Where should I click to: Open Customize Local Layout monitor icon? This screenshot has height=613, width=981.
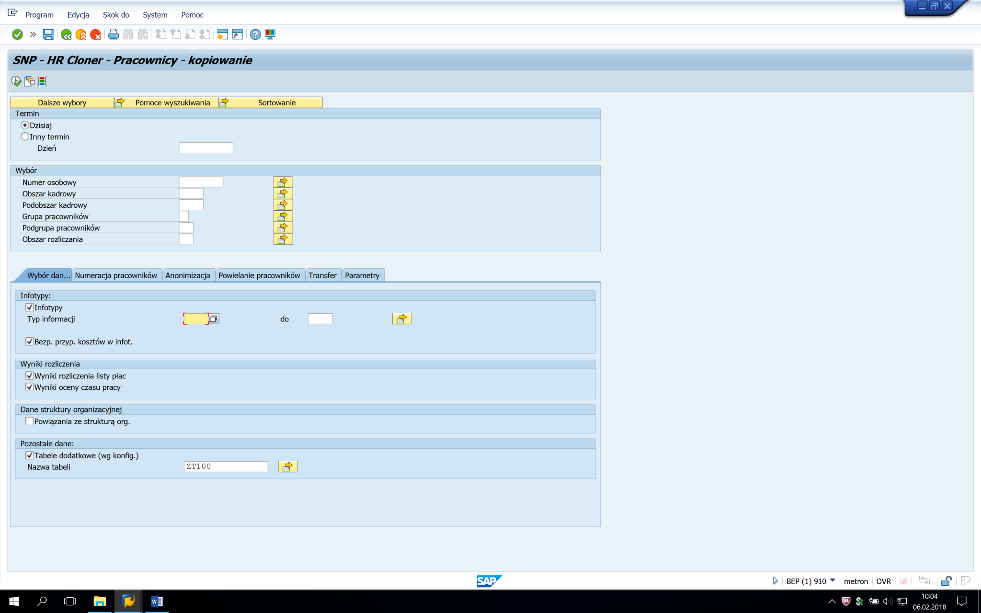(270, 34)
